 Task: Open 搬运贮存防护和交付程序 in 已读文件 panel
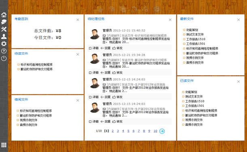click(x=201, y=115)
